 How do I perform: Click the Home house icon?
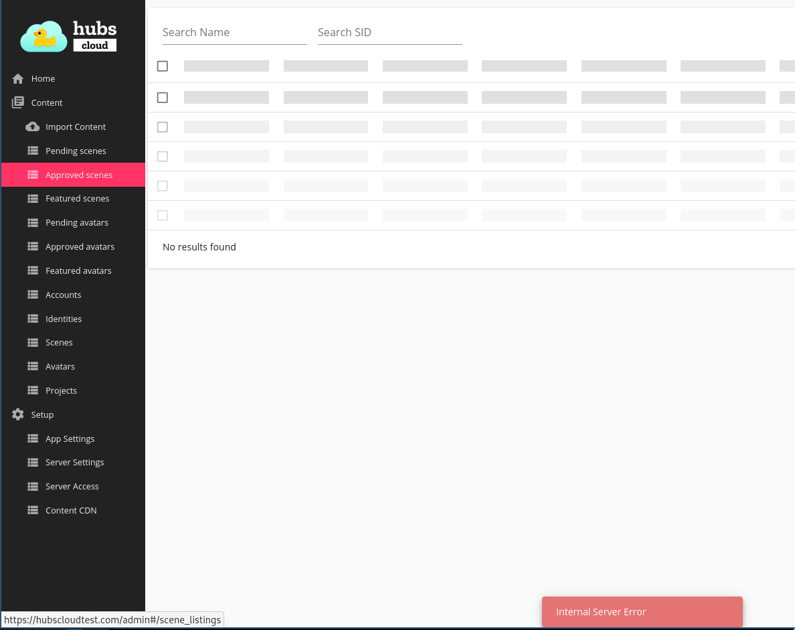pyautogui.click(x=18, y=78)
